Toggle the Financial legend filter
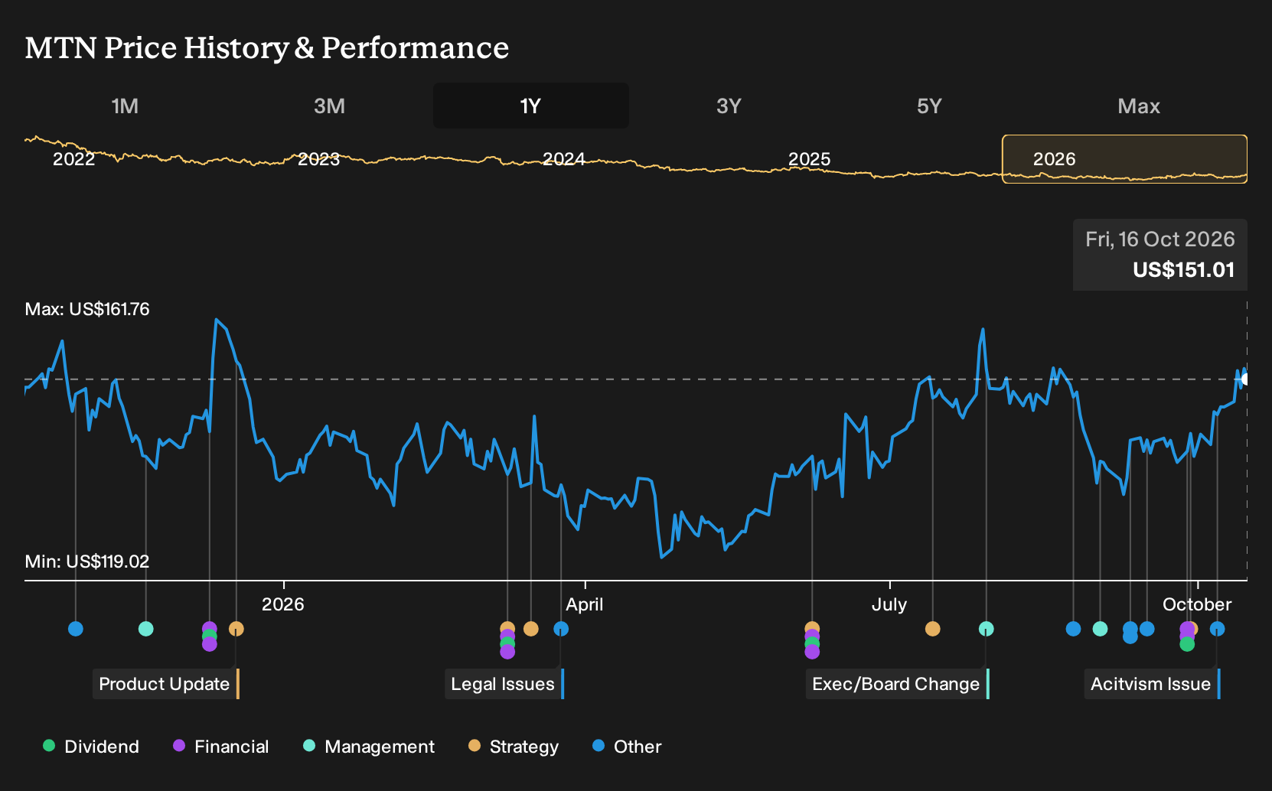The image size is (1272, 791). pyautogui.click(x=221, y=747)
